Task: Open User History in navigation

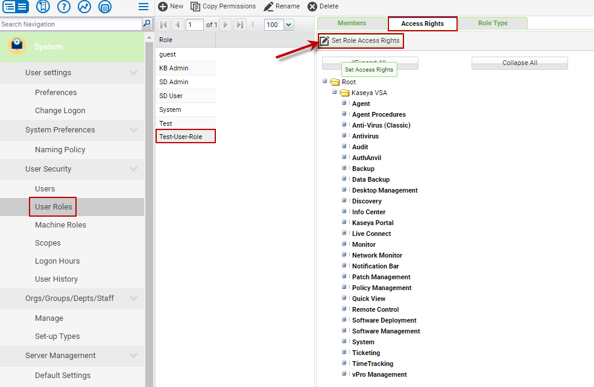Action: coord(57,279)
